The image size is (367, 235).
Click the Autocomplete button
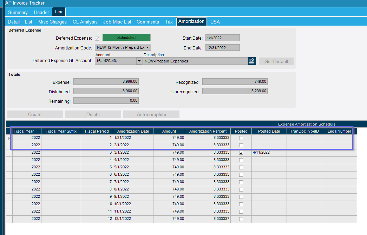(151, 114)
